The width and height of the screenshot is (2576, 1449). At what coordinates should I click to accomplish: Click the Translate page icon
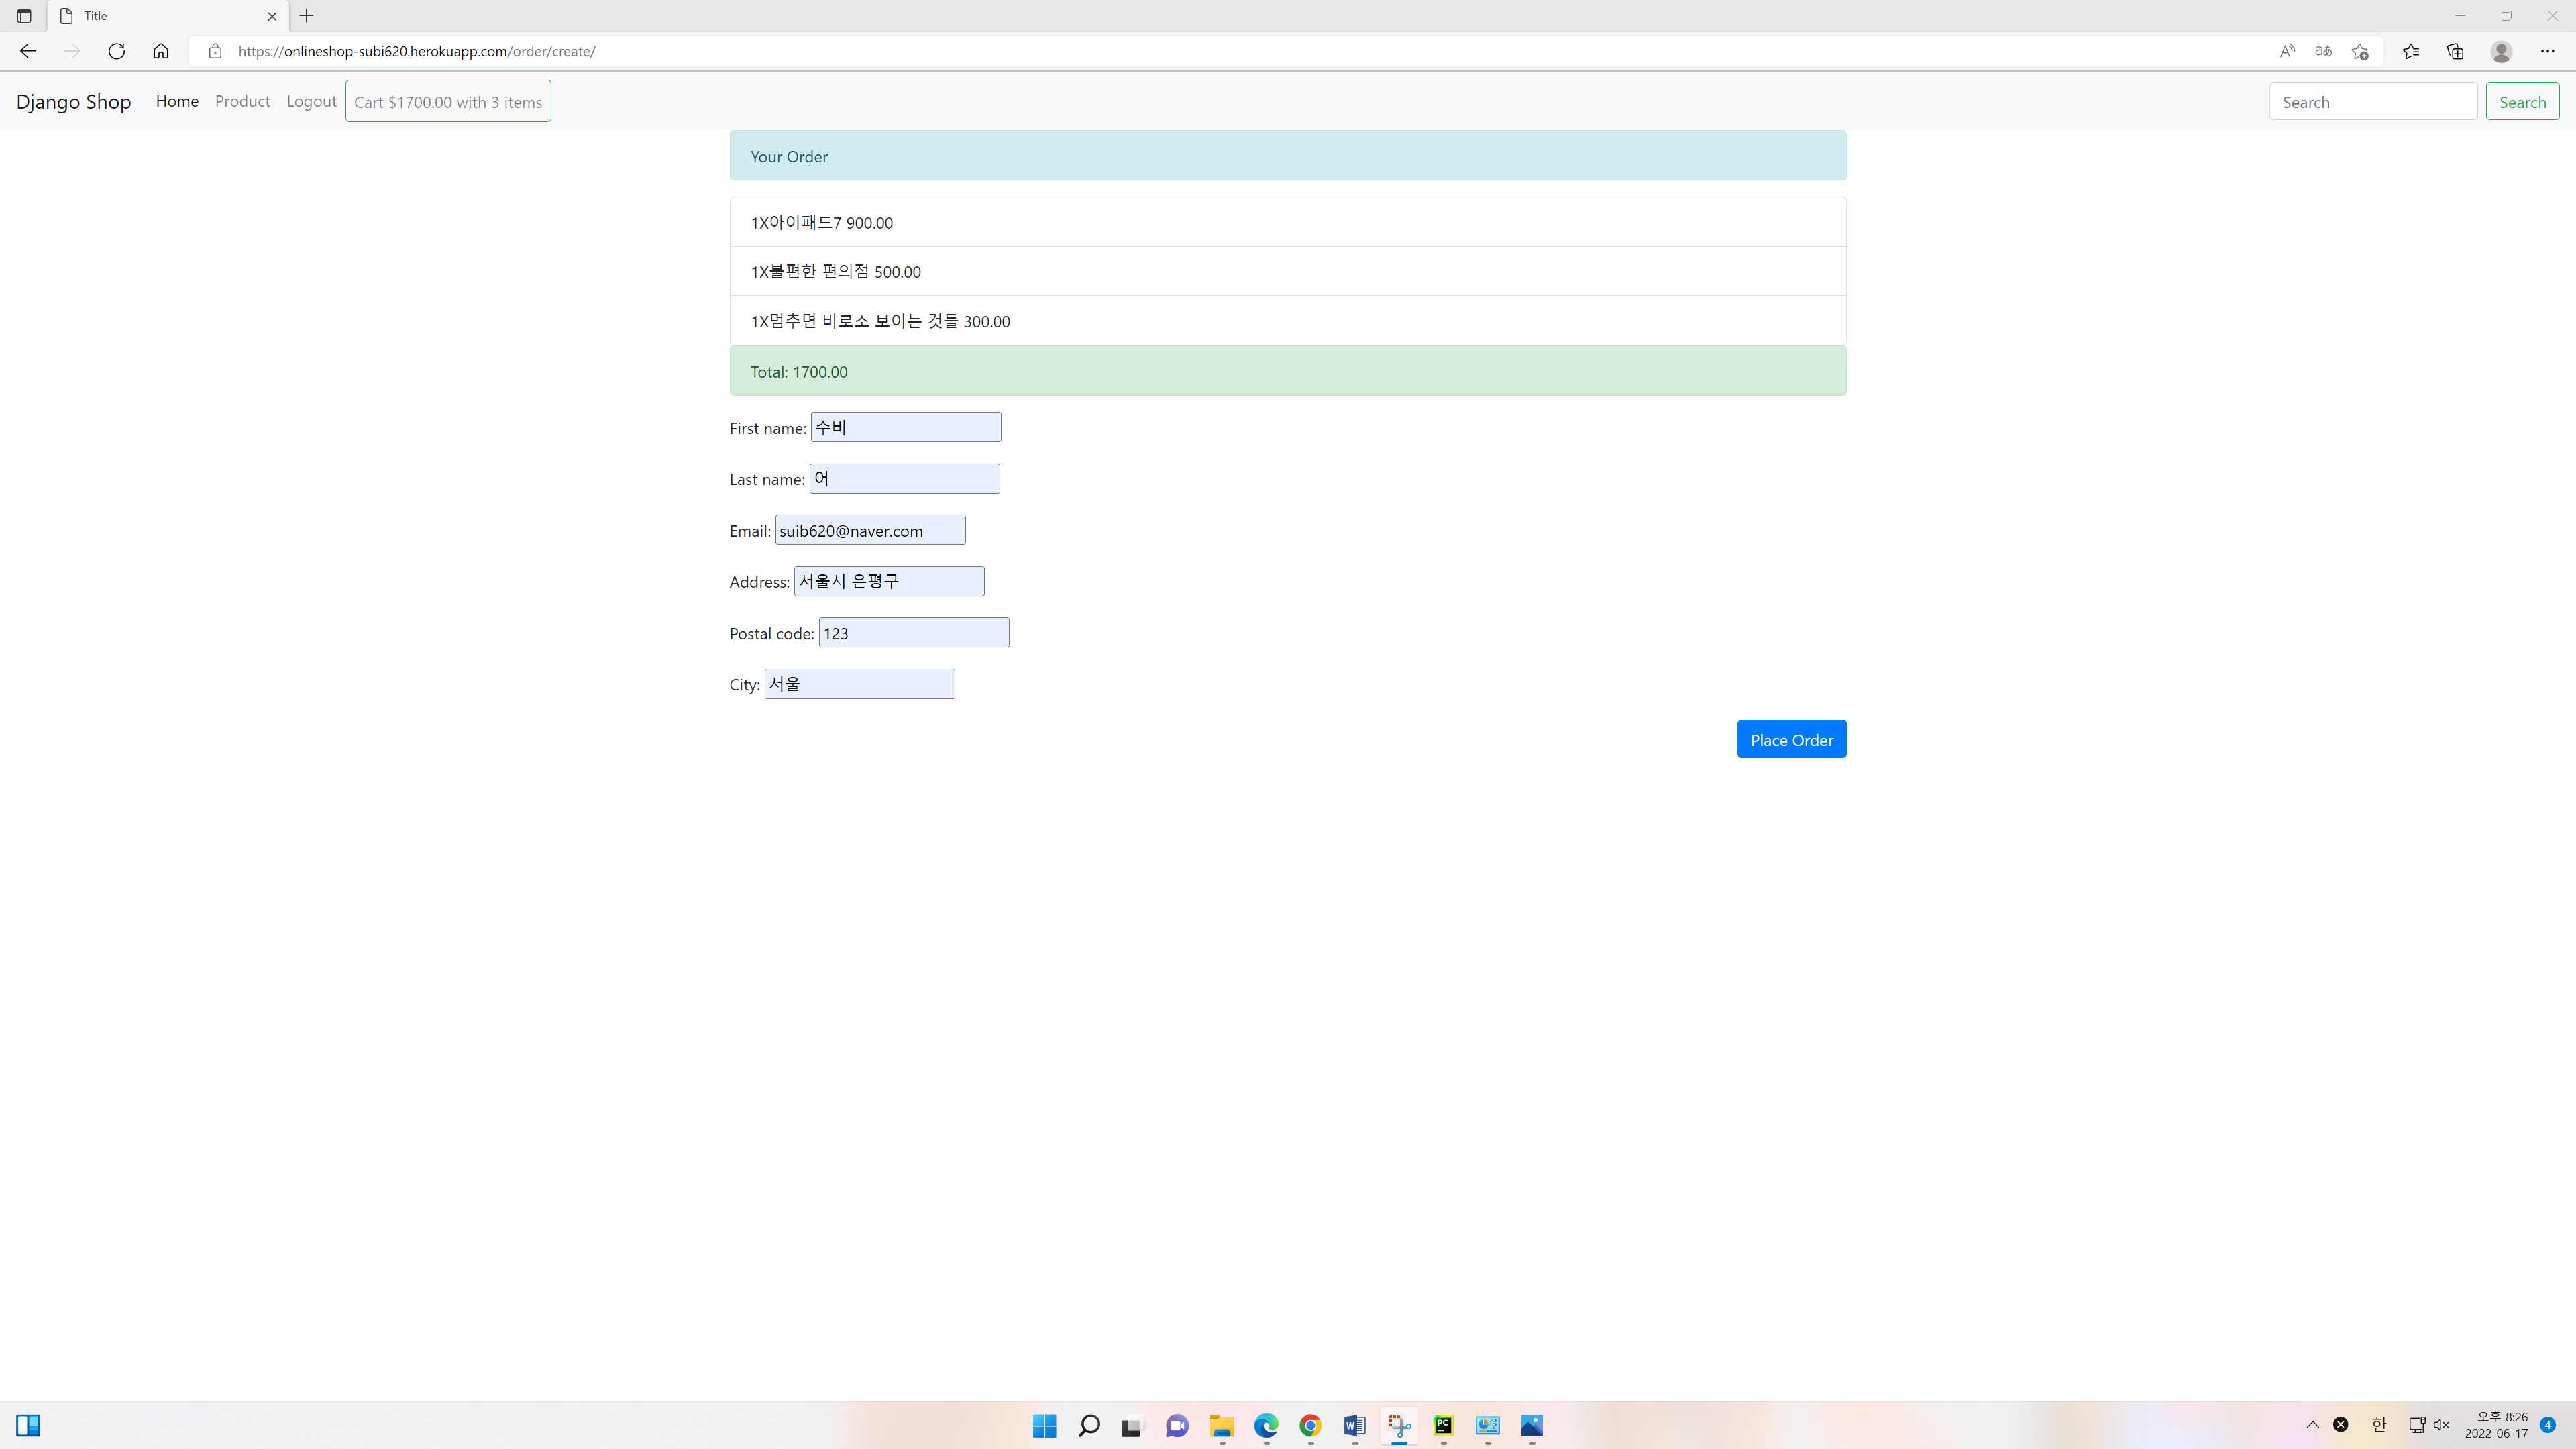[2323, 51]
